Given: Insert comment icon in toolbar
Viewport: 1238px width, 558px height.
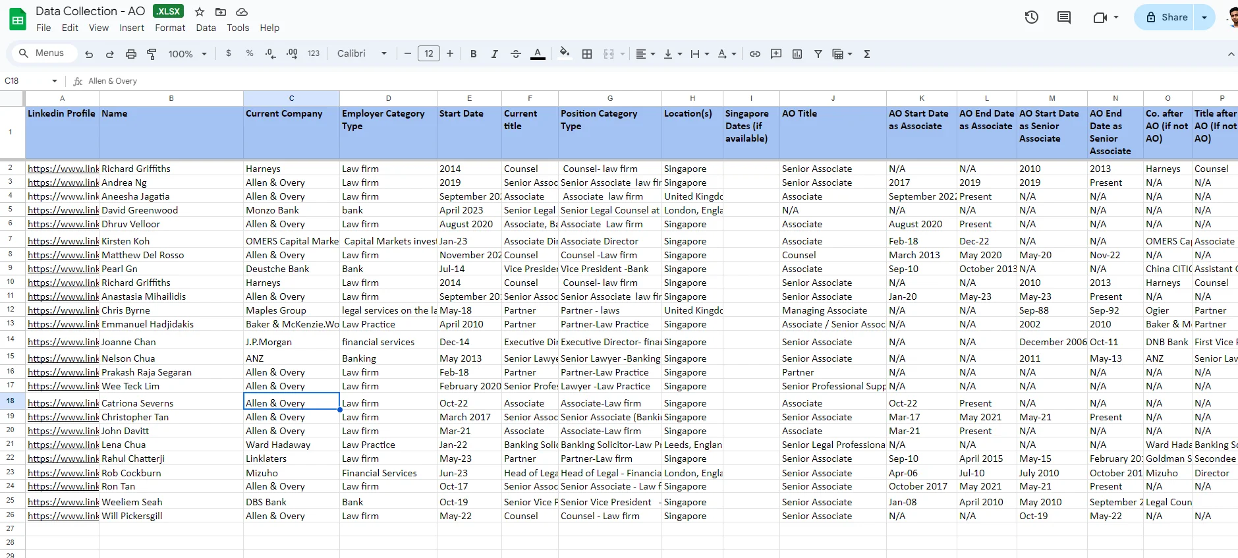Looking at the screenshot, I should point(776,54).
